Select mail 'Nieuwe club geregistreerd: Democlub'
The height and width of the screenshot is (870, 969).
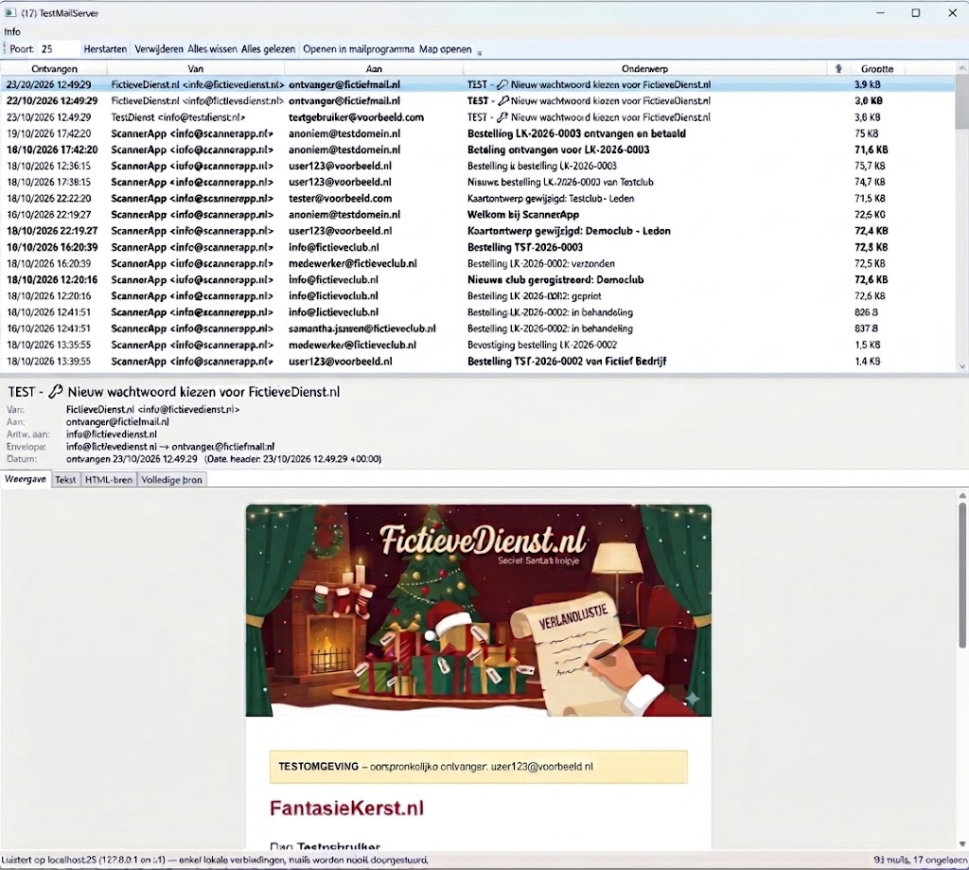[x=478, y=279]
